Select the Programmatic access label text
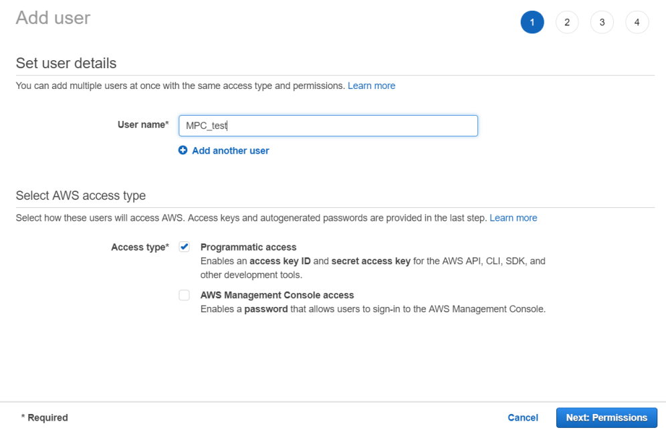666x430 pixels. tap(249, 247)
